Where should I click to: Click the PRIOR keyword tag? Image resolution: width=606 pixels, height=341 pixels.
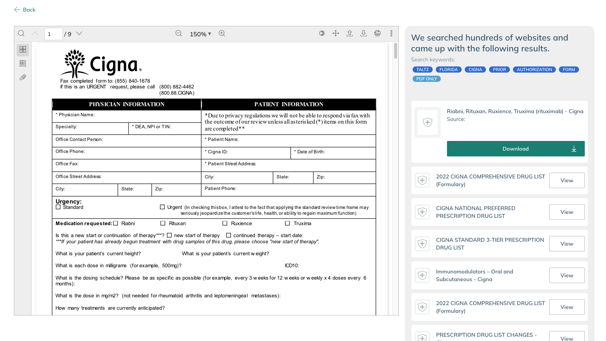click(499, 70)
